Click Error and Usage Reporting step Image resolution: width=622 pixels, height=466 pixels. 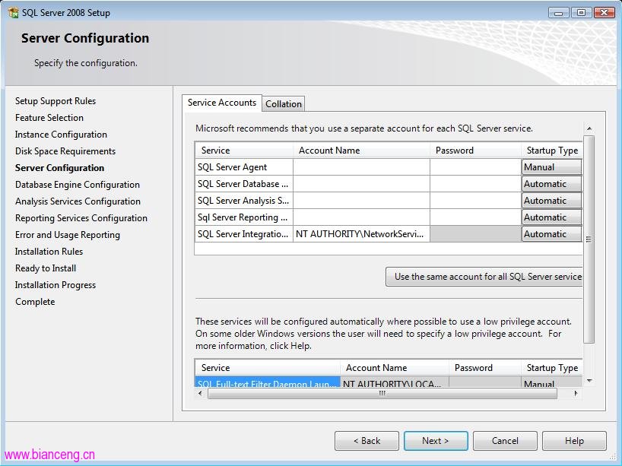click(x=68, y=235)
